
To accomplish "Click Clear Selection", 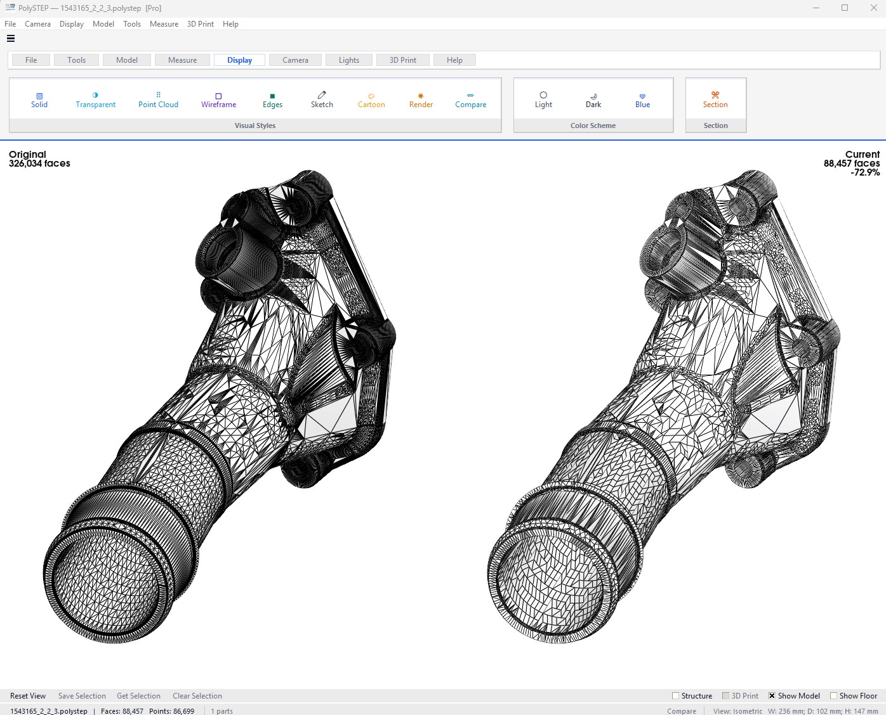I will [x=197, y=695].
